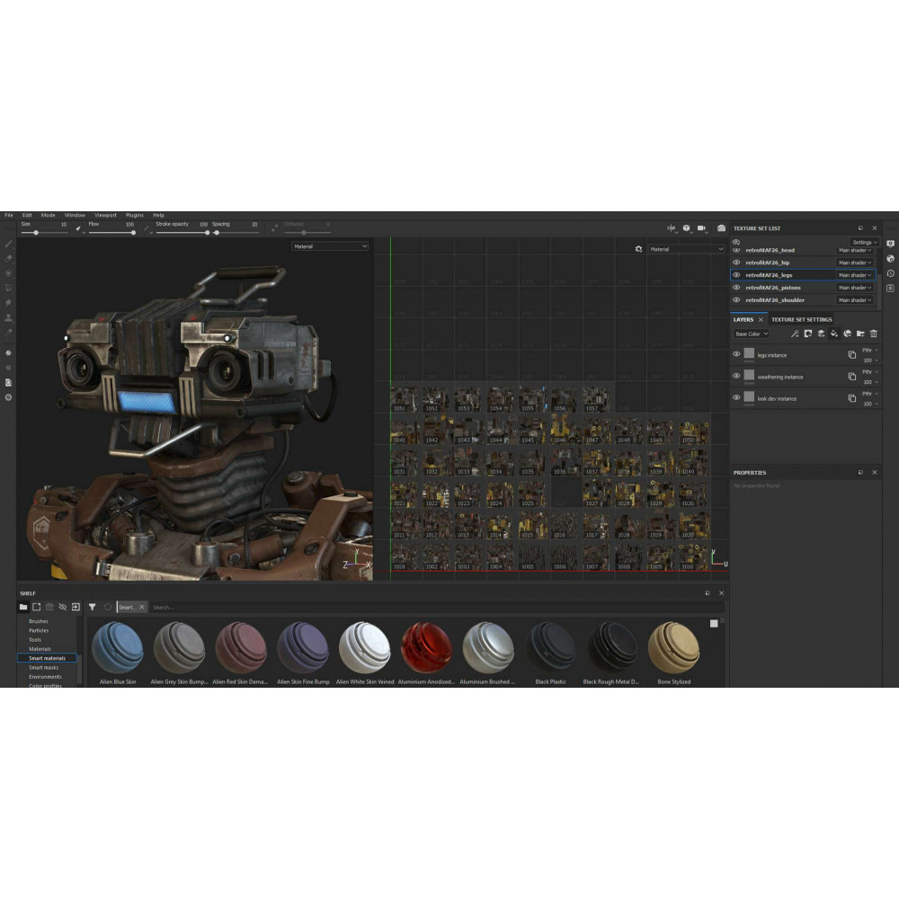Delete layer using the trash icon

[873, 334]
